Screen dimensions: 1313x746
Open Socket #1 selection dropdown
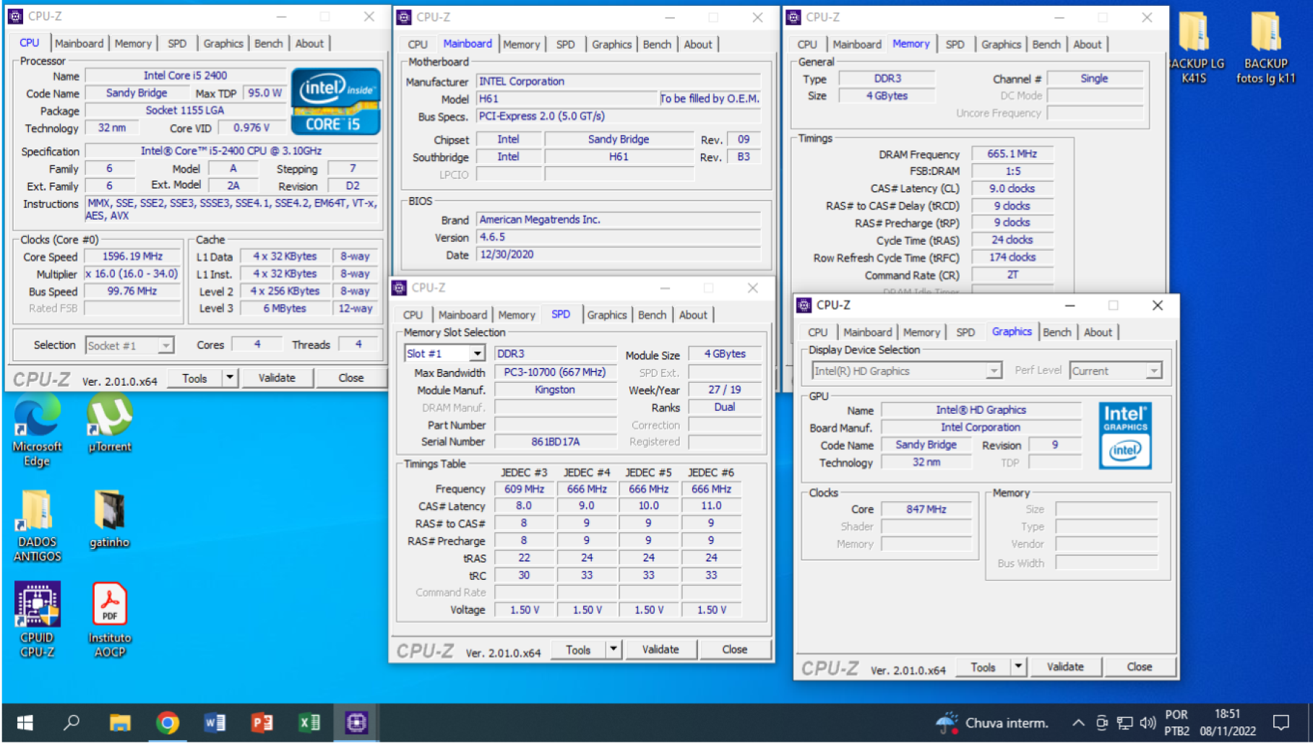pyautogui.click(x=166, y=346)
